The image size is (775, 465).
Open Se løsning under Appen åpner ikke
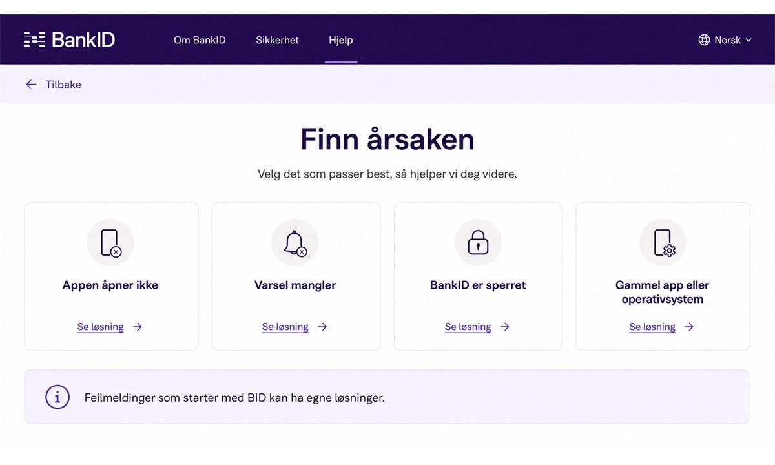[100, 327]
